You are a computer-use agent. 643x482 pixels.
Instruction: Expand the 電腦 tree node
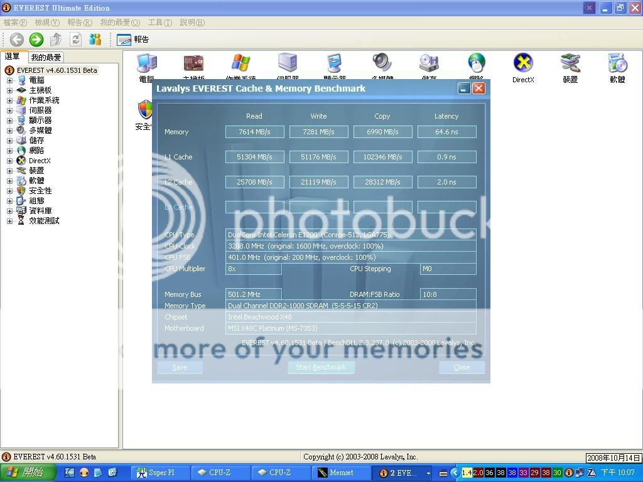(9, 80)
